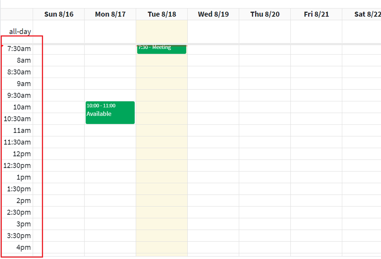Select the Available event on Monday
Image resolution: width=381 pixels, height=259 pixels.
click(x=110, y=112)
